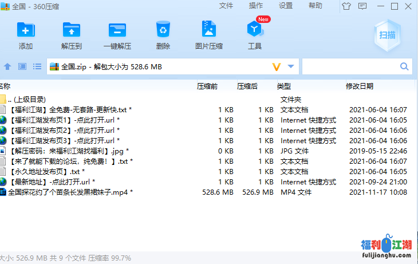Open the 文件 (File) menu
The image size is (418, 264).
coord(226,6)
